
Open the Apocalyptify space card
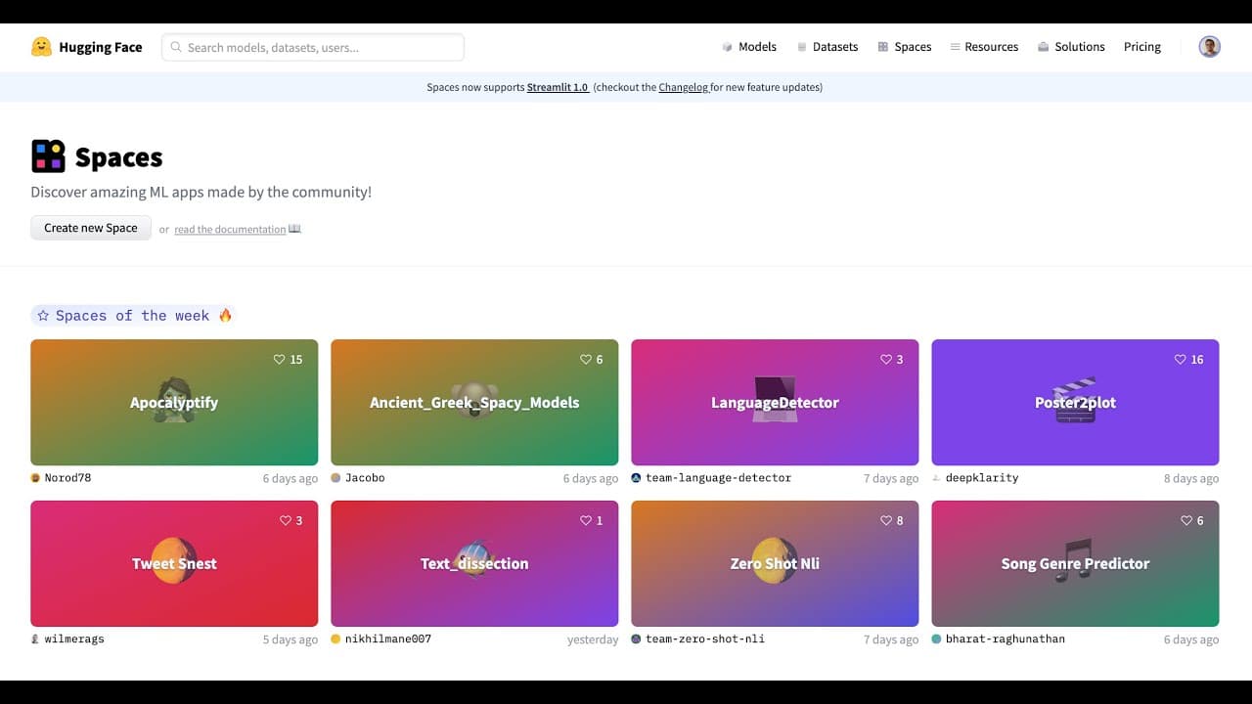[x=174, y=403]
